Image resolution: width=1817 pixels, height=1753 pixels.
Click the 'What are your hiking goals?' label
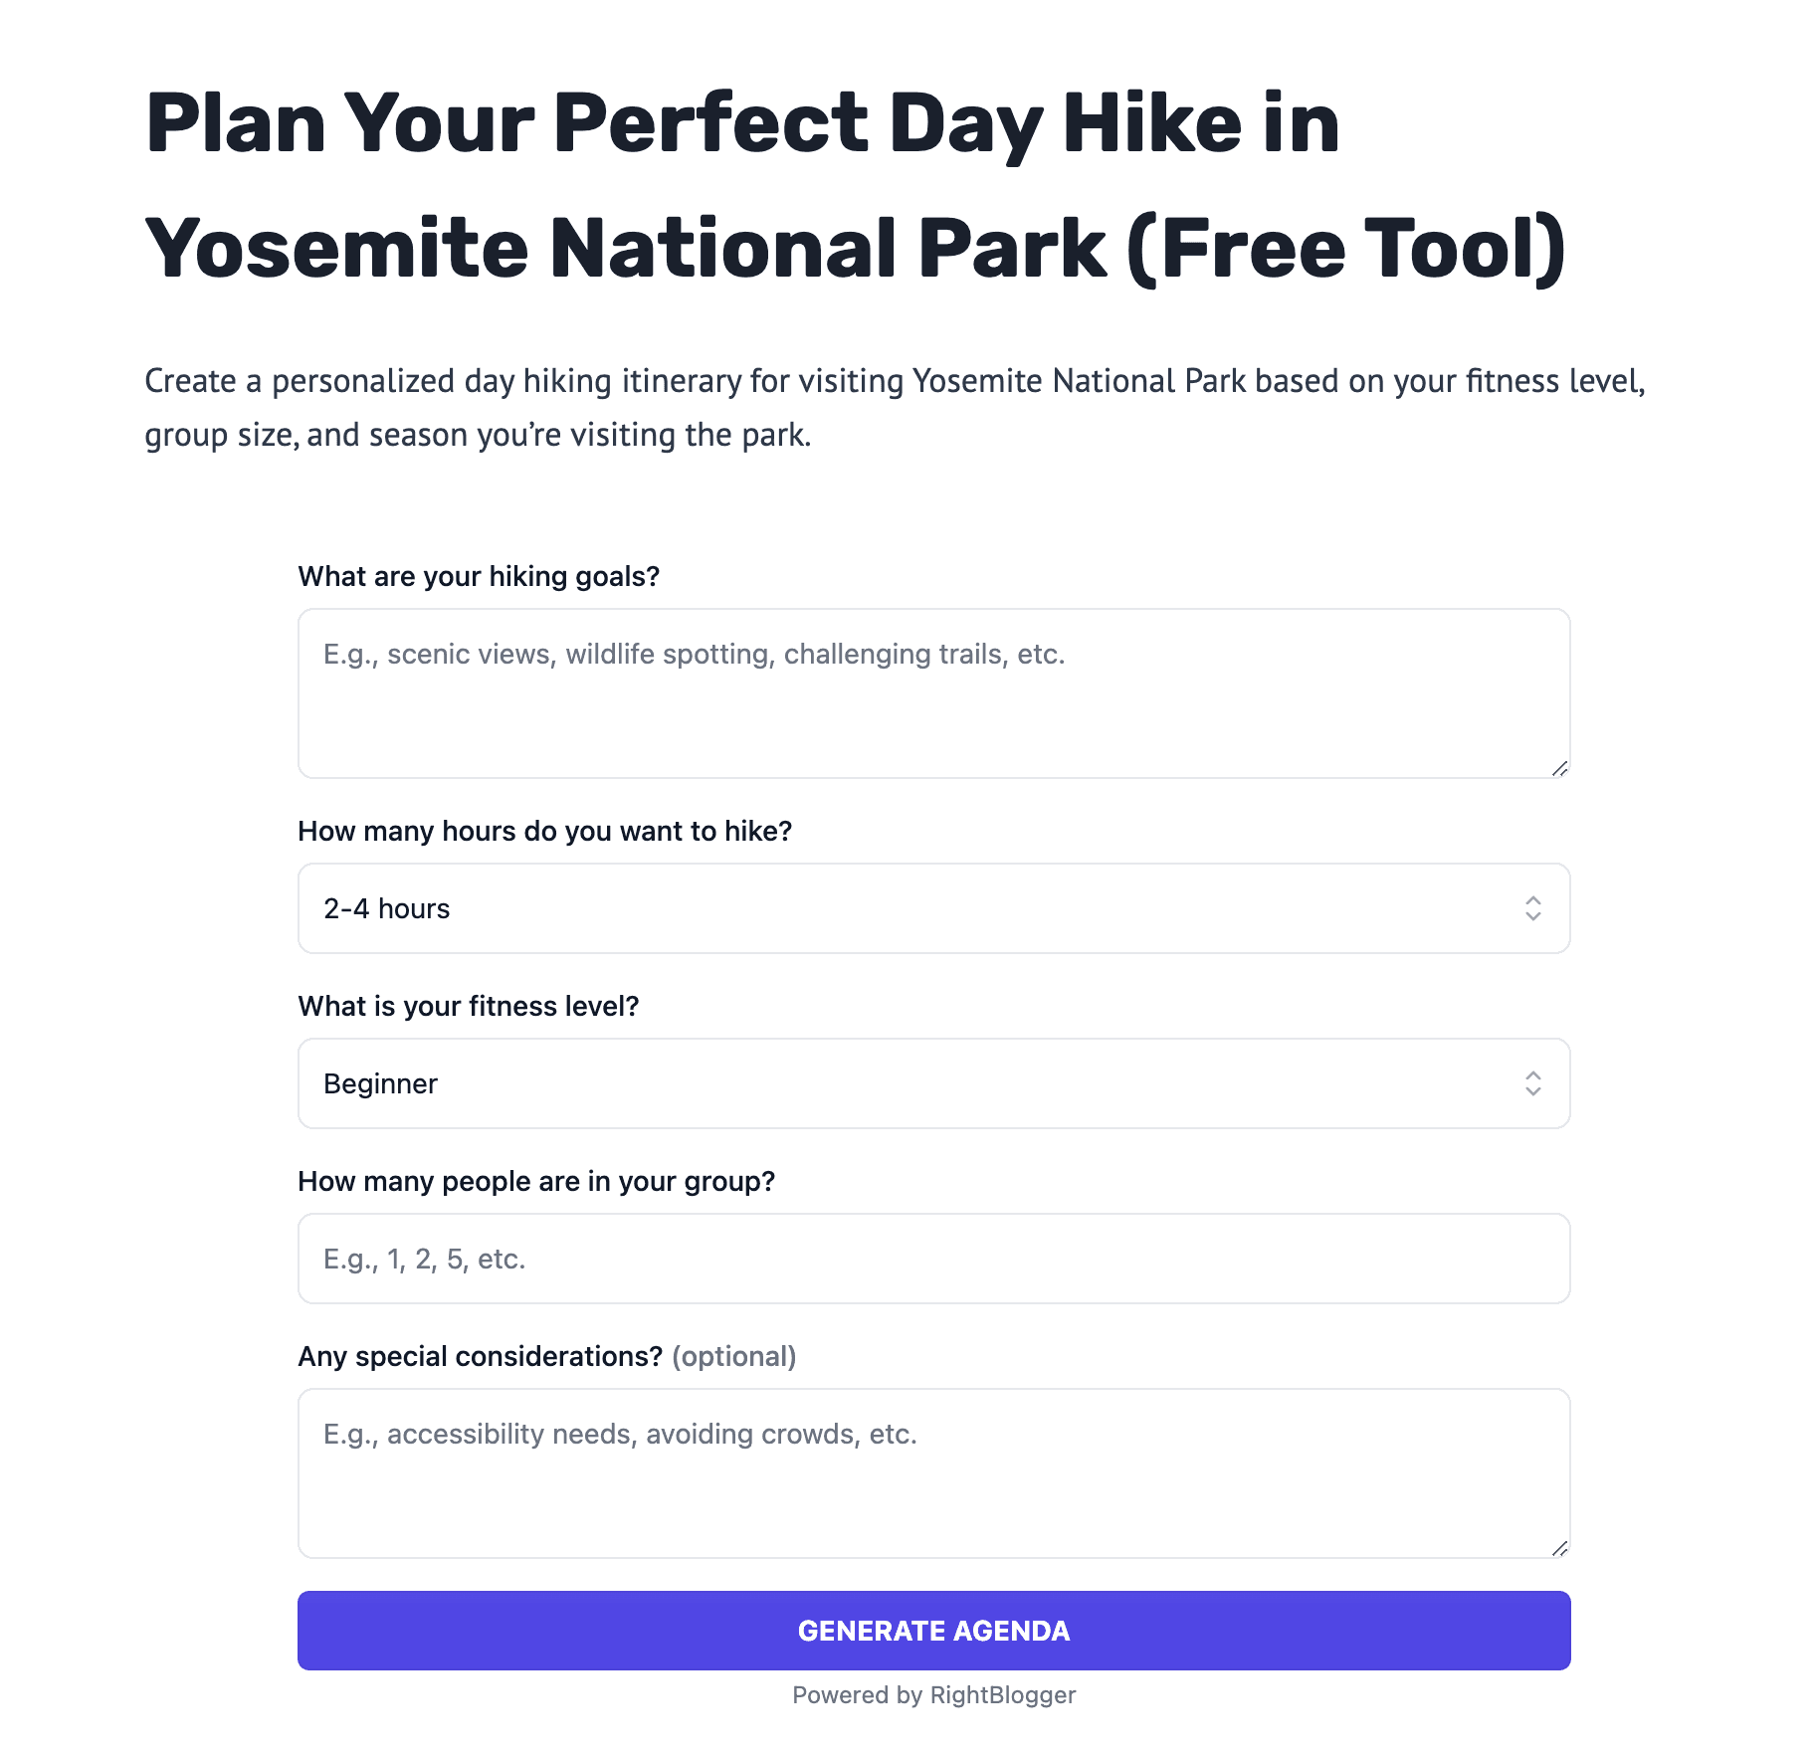pos(479,576)
